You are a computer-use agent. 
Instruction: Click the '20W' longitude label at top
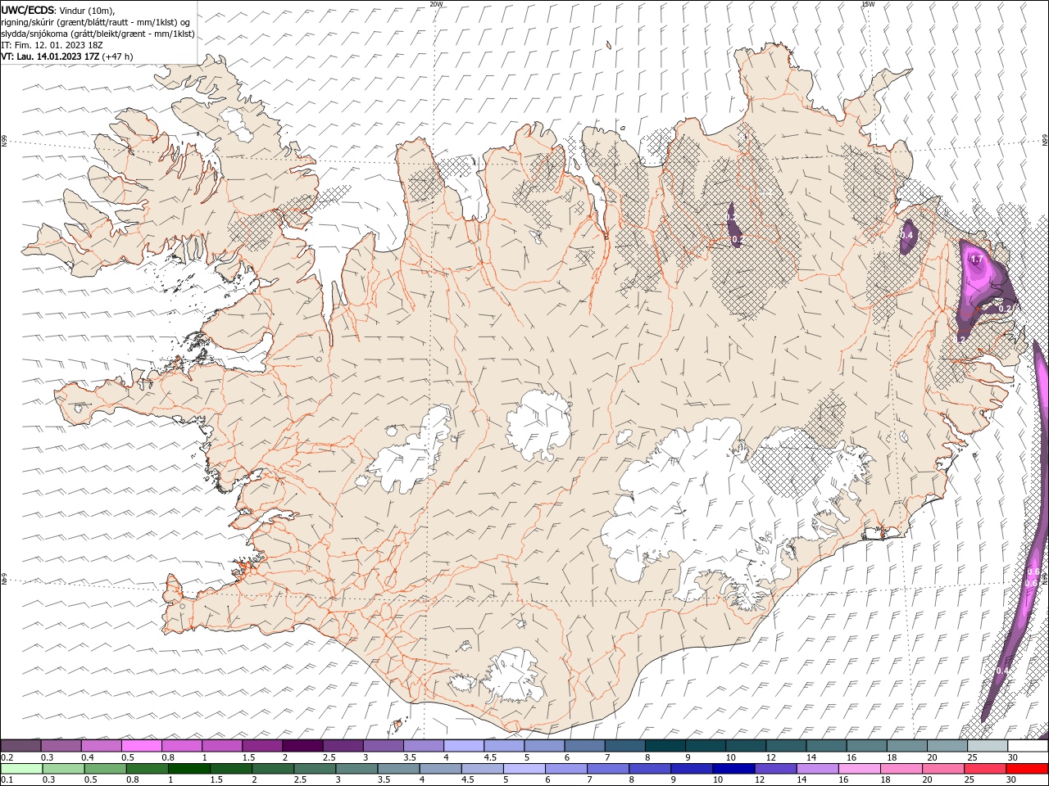click(436, 4)
